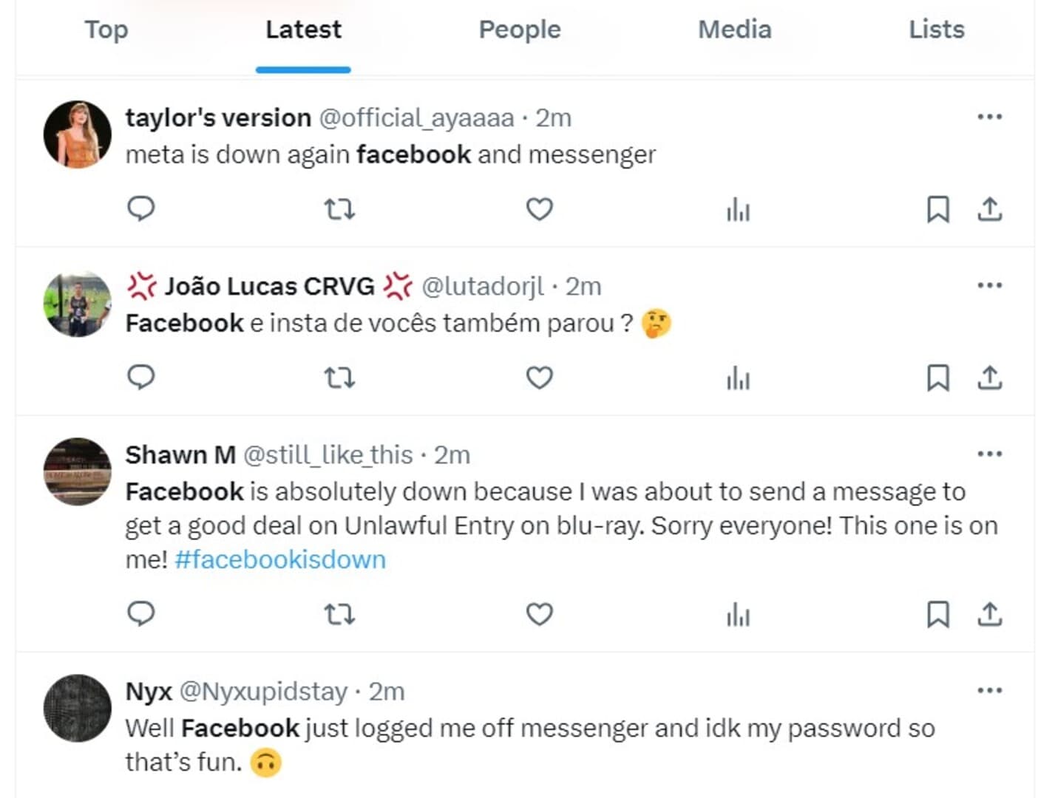Image resolution: width=1038 pixels, height=798 pixels.
Task: Open reply box for João Lucas's post
Action: click(141, 378)
